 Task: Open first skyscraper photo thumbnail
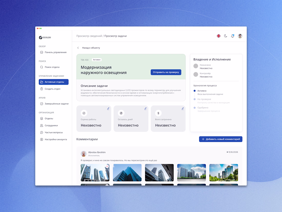click(95, 172)
